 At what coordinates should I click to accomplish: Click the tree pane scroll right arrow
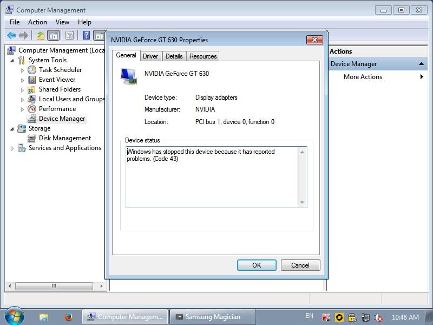pyautogui.click(x=101, y=286)
